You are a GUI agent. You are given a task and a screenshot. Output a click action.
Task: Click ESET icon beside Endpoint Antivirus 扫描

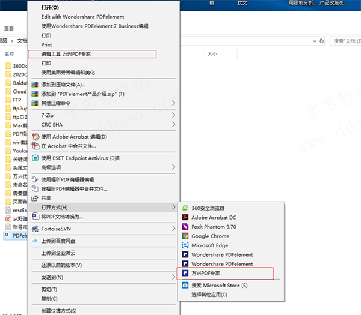[35, 158]
